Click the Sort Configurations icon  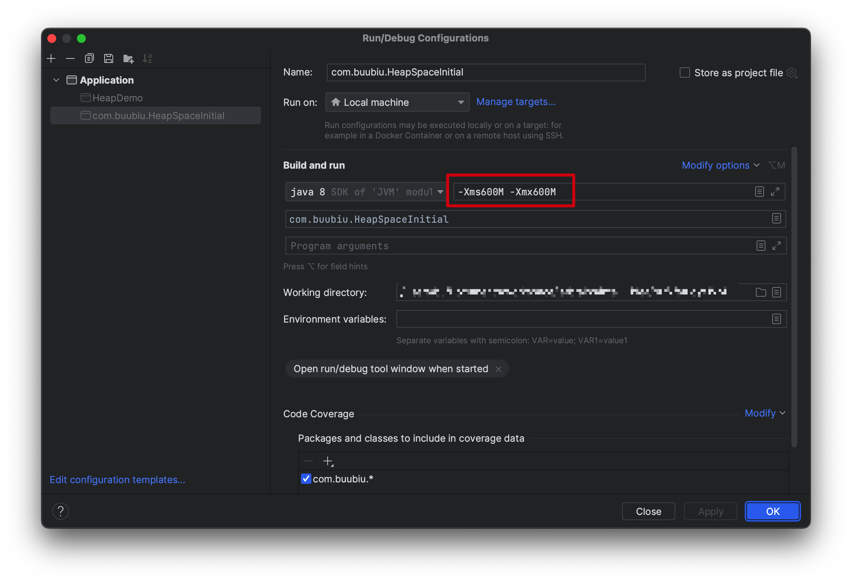147,58
